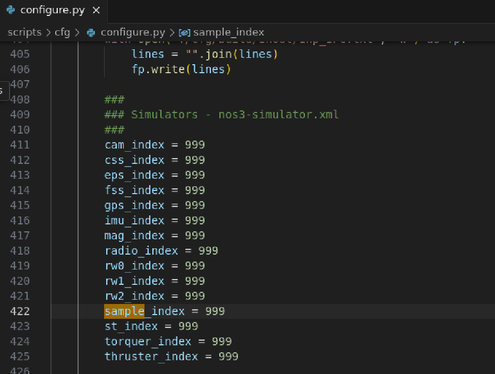Screen dimensions: 495x374
Task: Click the torquer_index variable
Action: pos(148,342)
